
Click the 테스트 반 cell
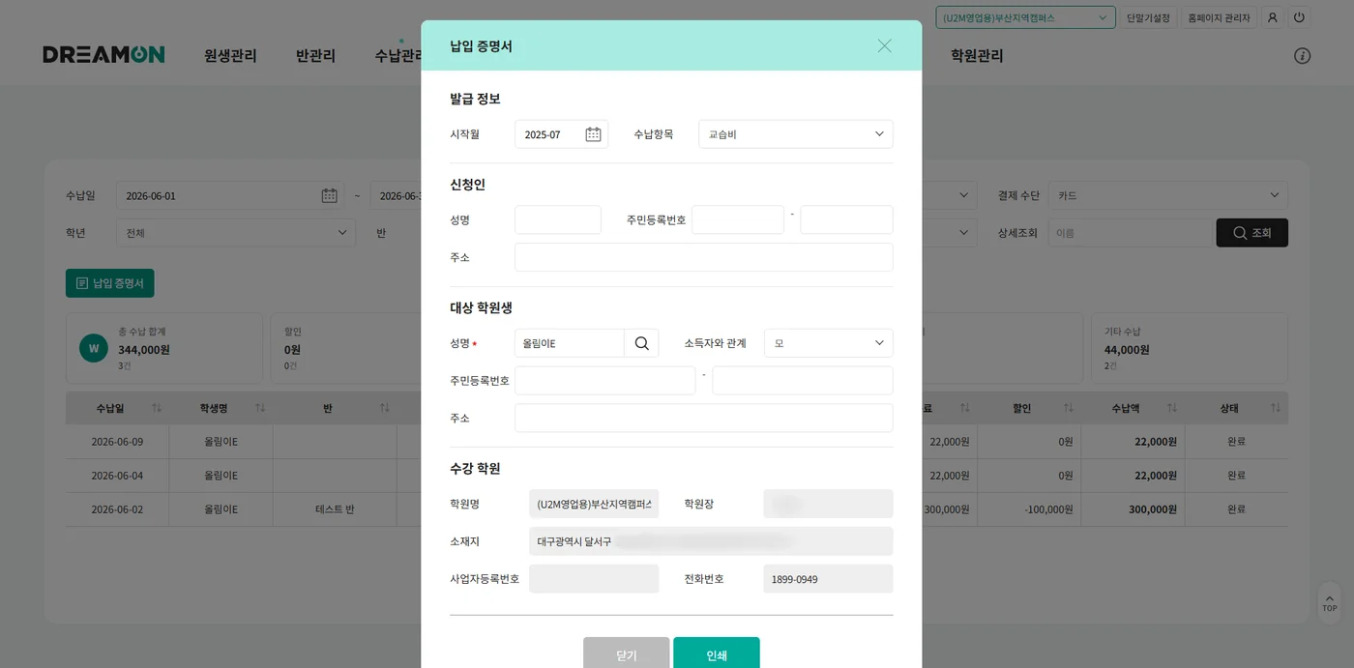point(335,509)
